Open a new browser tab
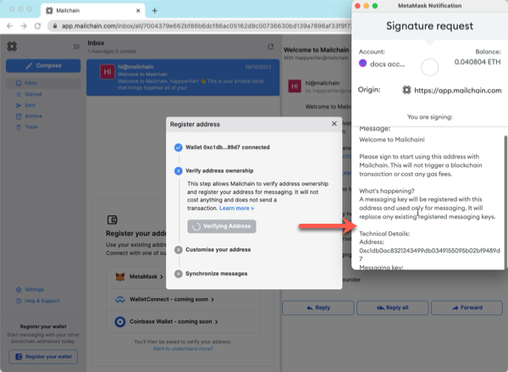 point(155,11)
